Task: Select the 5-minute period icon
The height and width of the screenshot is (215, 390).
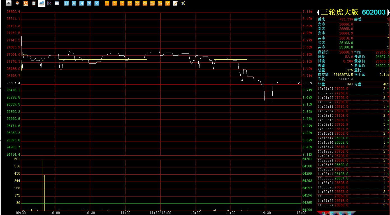Action: (x=122, y=3)
